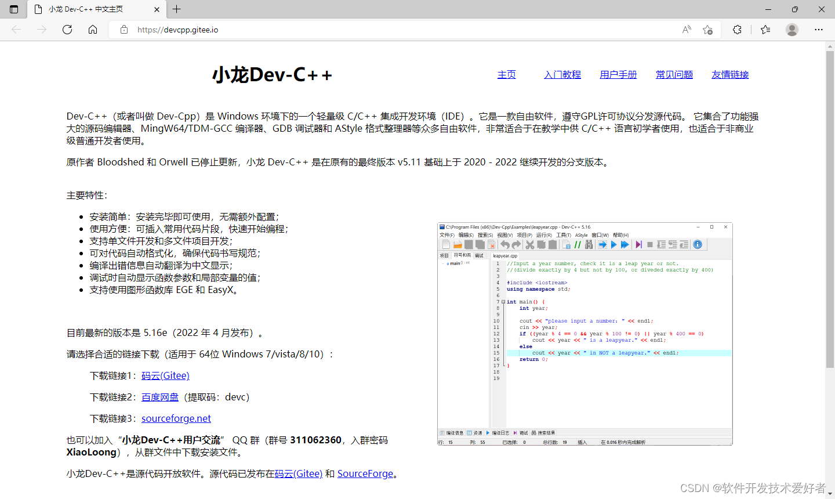Image resolution: width=835 pixels, height=499 pixels.
Task: Open the 主页 navigation link
Action: click(507, 75)
